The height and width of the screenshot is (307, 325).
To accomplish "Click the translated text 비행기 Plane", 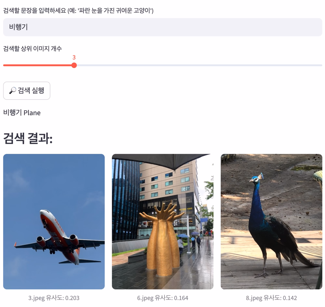I will [x=22, y=113].
